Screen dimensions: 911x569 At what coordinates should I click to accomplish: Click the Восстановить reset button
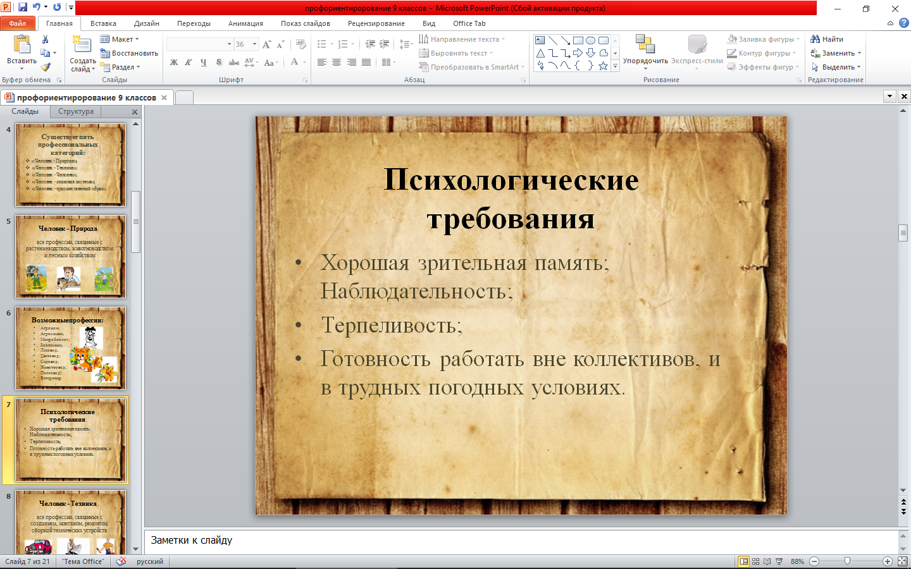129,53
